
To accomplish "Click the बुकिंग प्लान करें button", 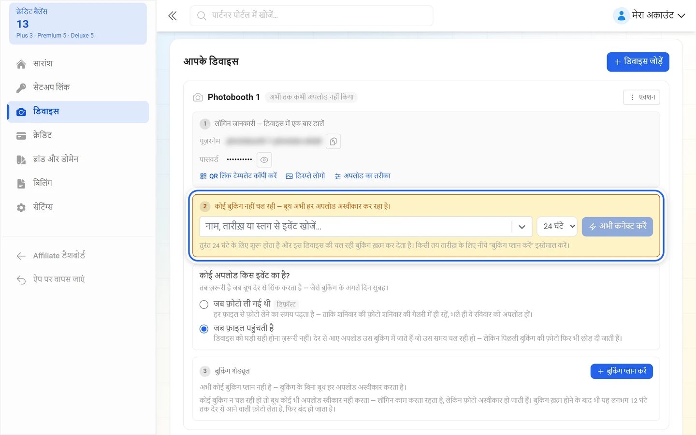I will click(622, 371).
